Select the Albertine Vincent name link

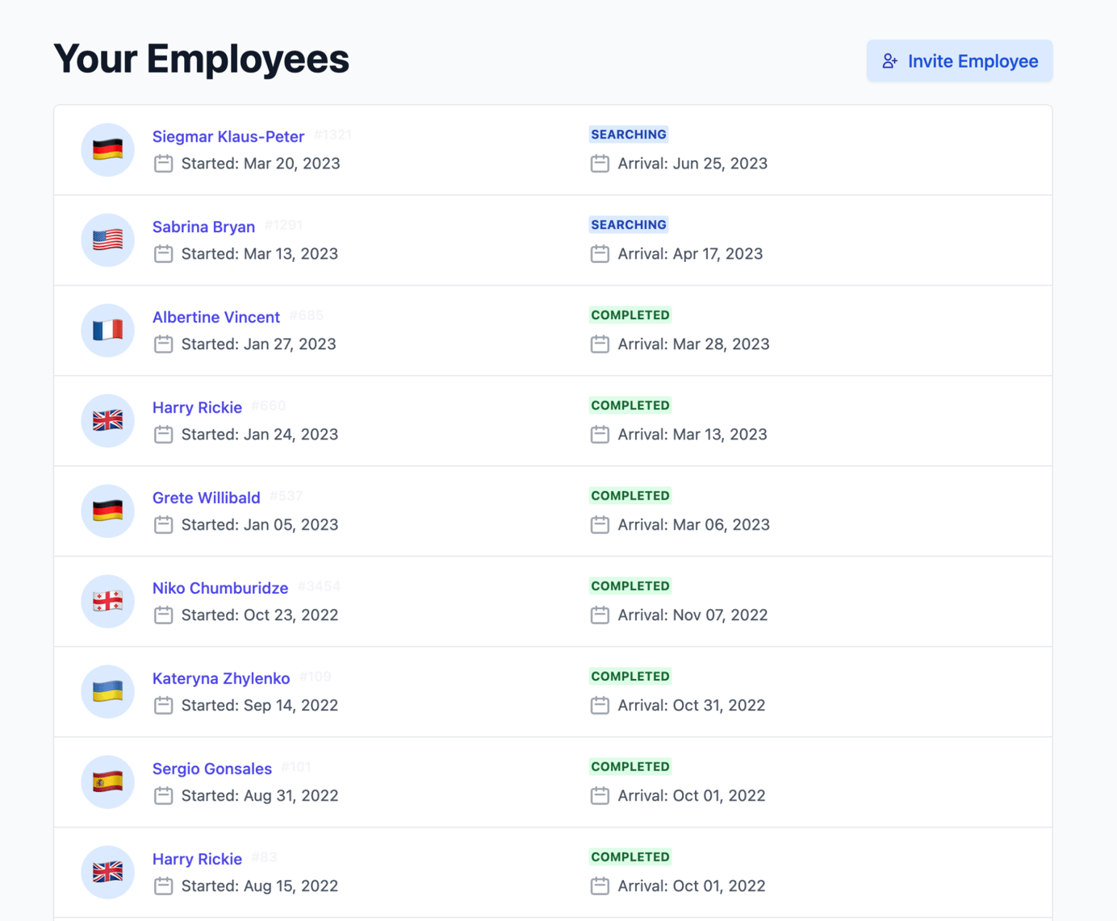point(215,317)
